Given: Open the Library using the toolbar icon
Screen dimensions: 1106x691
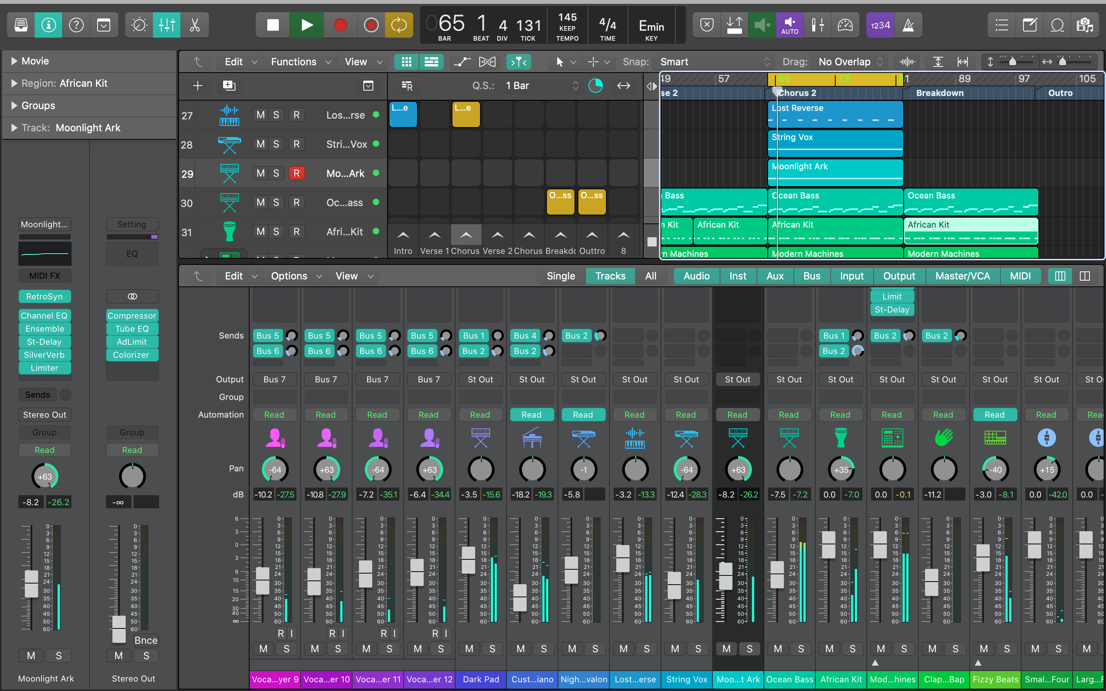Looking at the screenshot, I should tap(21, 25).
